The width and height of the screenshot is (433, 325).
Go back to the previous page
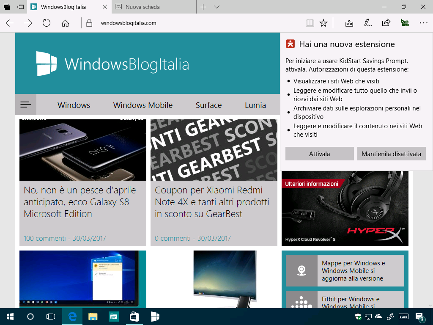coord(10,23)
